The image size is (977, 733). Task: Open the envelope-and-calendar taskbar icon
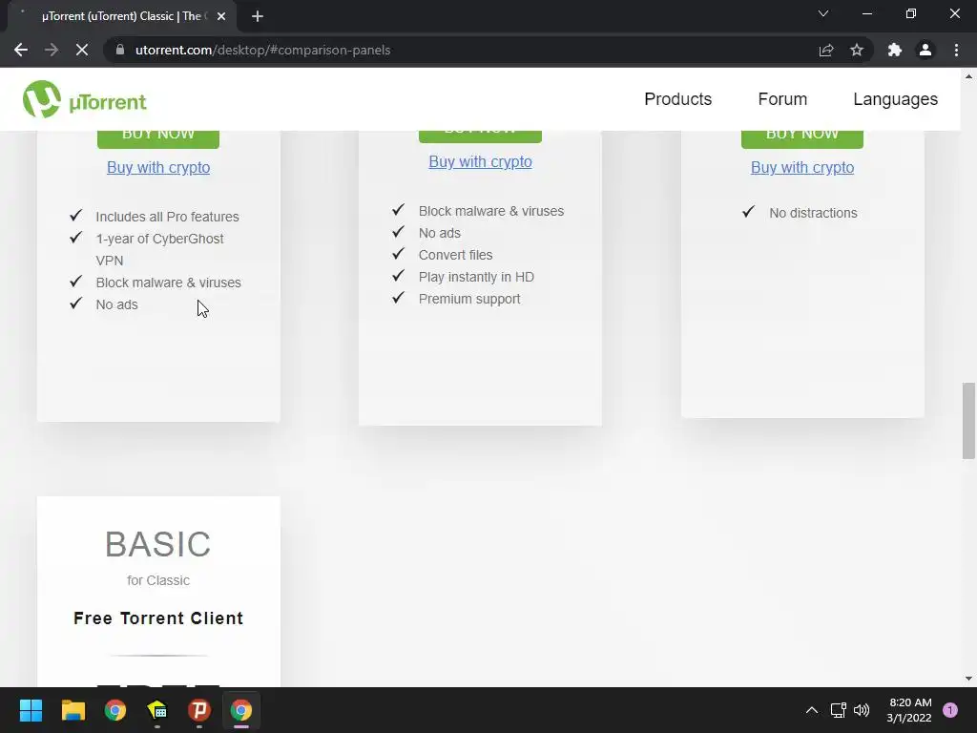157,710
